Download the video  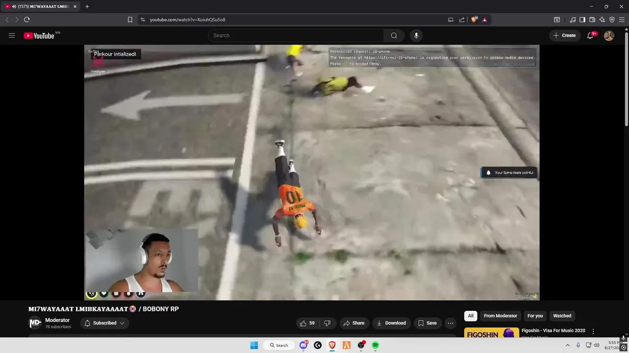pyautogui.click(x=391, y=323)
